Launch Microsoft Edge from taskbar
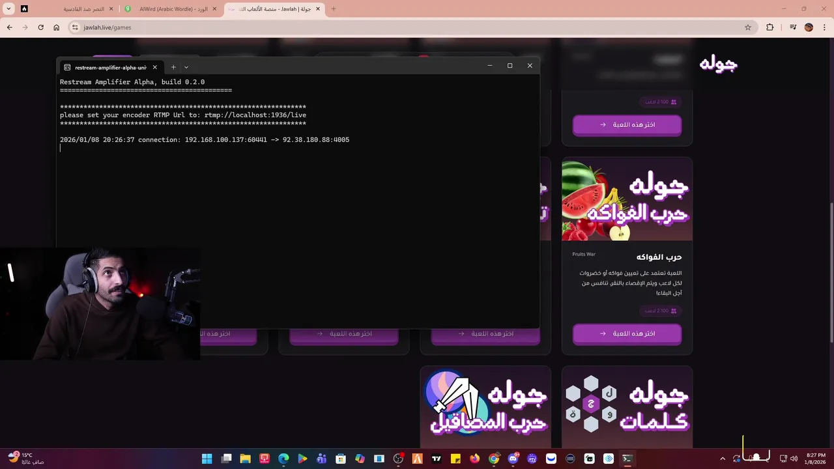Screen dimensions: 834x469 (x=283, y=459)
